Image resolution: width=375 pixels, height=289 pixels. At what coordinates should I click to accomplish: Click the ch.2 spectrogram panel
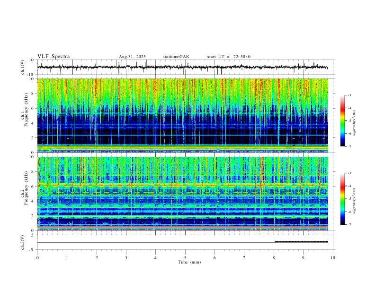pyautogui.click(x=183, y=194)
